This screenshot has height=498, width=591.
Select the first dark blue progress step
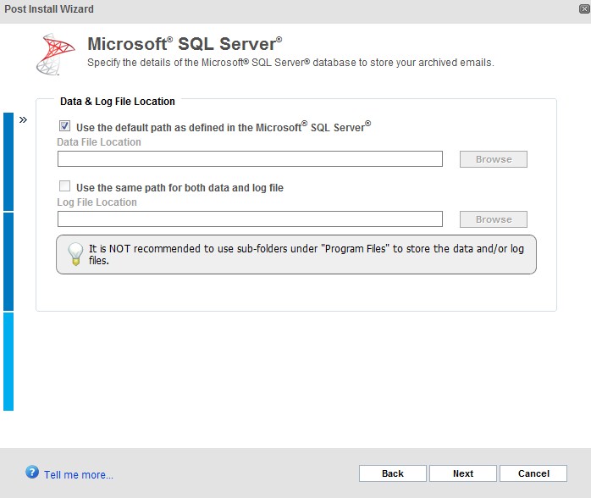8,162
